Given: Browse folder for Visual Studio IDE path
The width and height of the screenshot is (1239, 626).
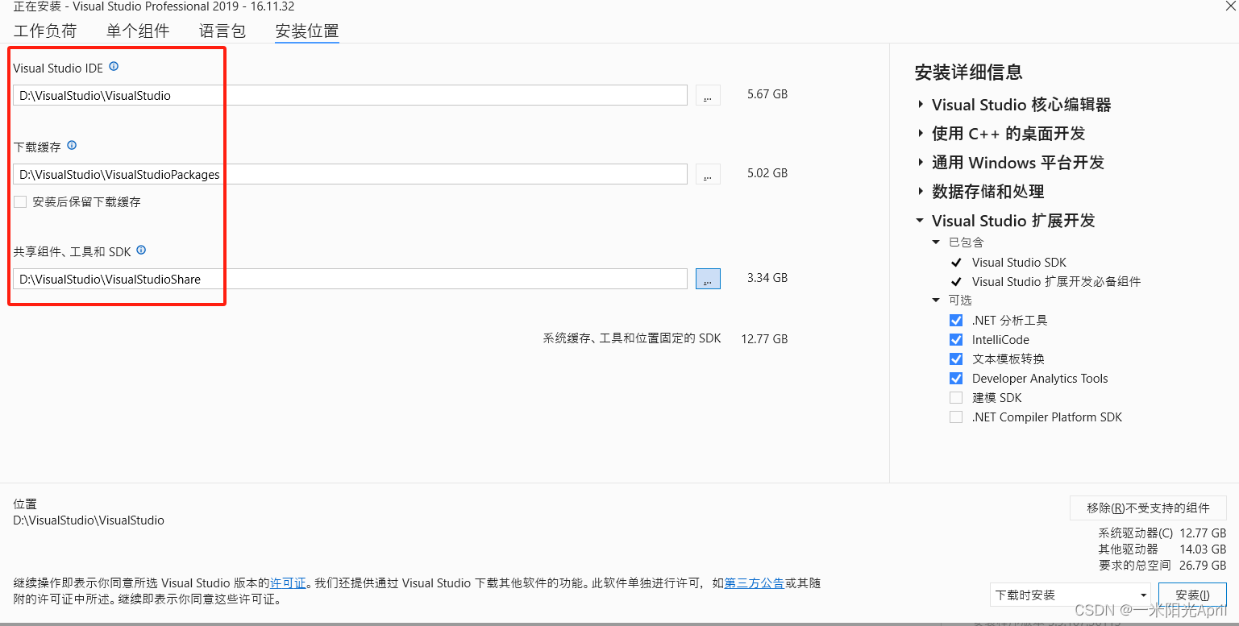Looking at the screenshot, I should point(708,95).
